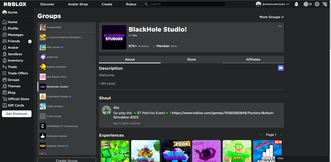Switch to the Affiliates tab
This screenshot has width=331, height=162.
tap(253, 59)
